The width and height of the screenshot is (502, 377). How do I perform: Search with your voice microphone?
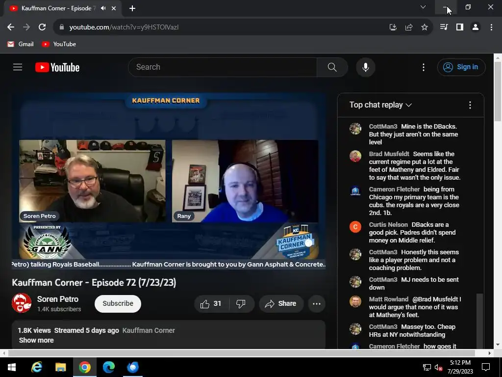click(x=366, y=67)
